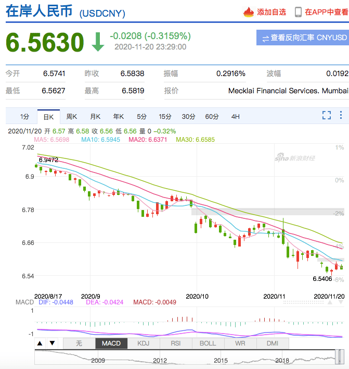Click the timeline range slider handle at right end

click(x=342, y=357)
